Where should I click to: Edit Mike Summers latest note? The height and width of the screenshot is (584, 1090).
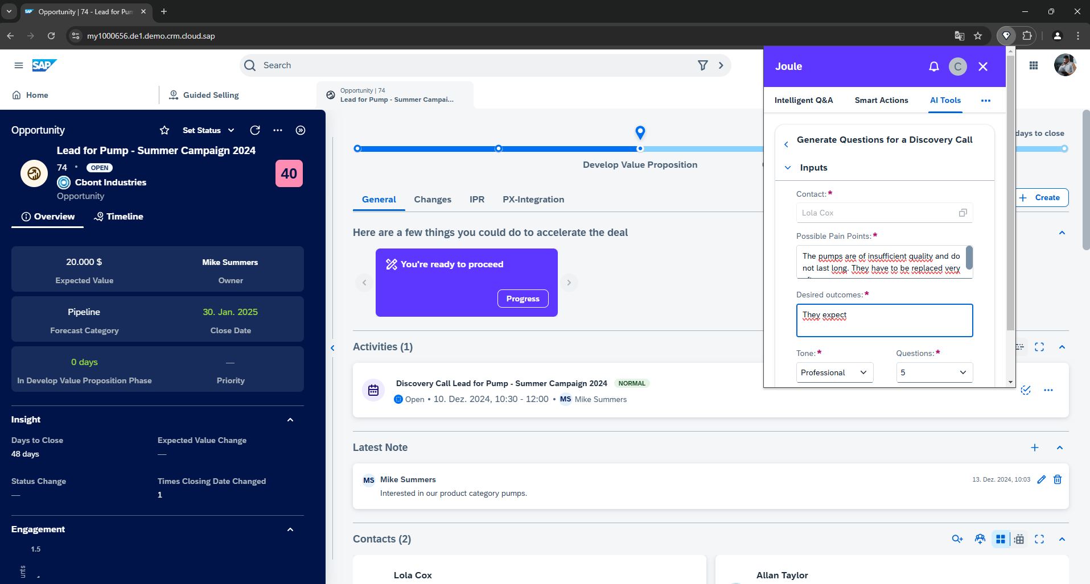pos(1042,479)
